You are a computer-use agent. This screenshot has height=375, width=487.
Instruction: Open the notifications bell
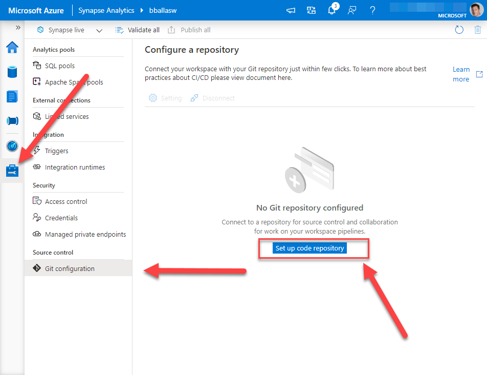click(332, 10)
